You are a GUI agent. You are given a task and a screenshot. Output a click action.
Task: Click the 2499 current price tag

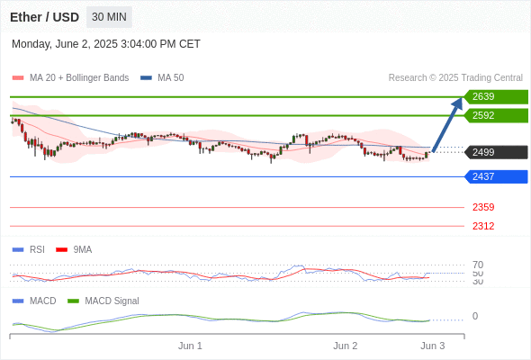tap(496, 152)
